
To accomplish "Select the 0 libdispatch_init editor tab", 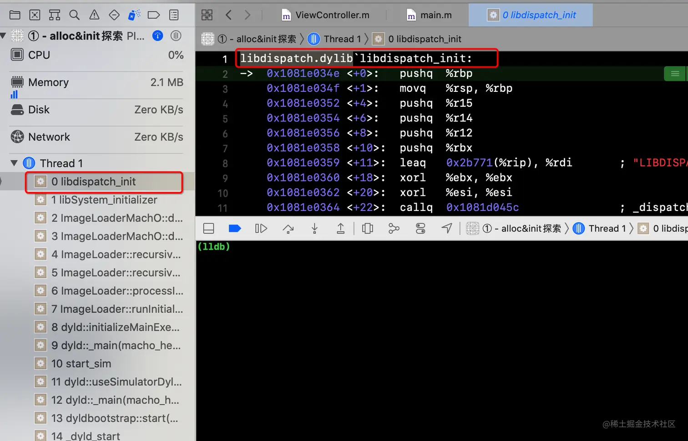I will (x=531, y=15).
